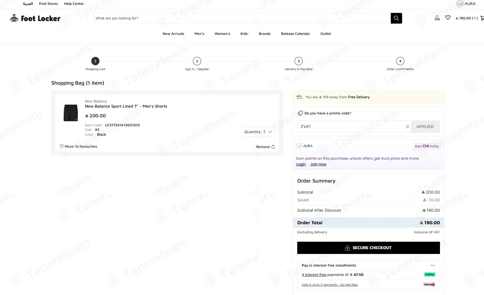Screen dimensions: 484x295
Task: Click Login in the AURA panel
Action: [301, 164]
